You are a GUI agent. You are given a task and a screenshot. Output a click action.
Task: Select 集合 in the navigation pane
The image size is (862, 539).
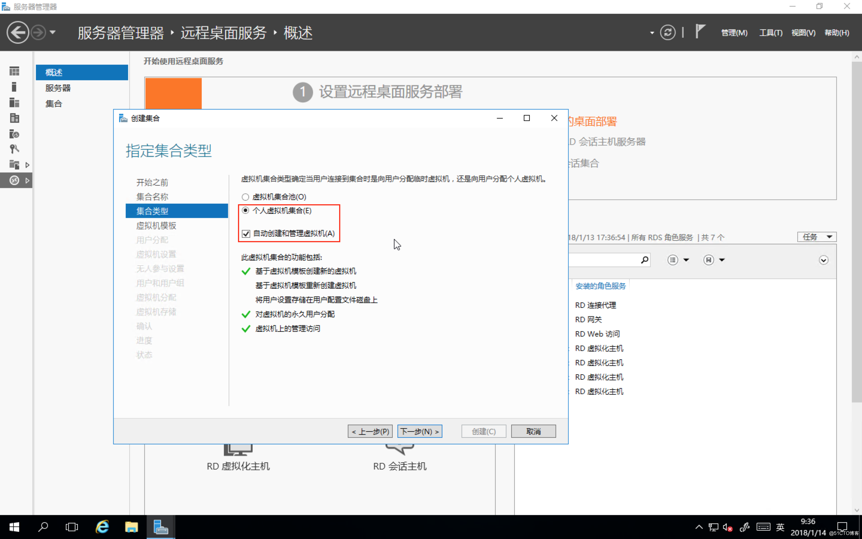click(54, 104)
